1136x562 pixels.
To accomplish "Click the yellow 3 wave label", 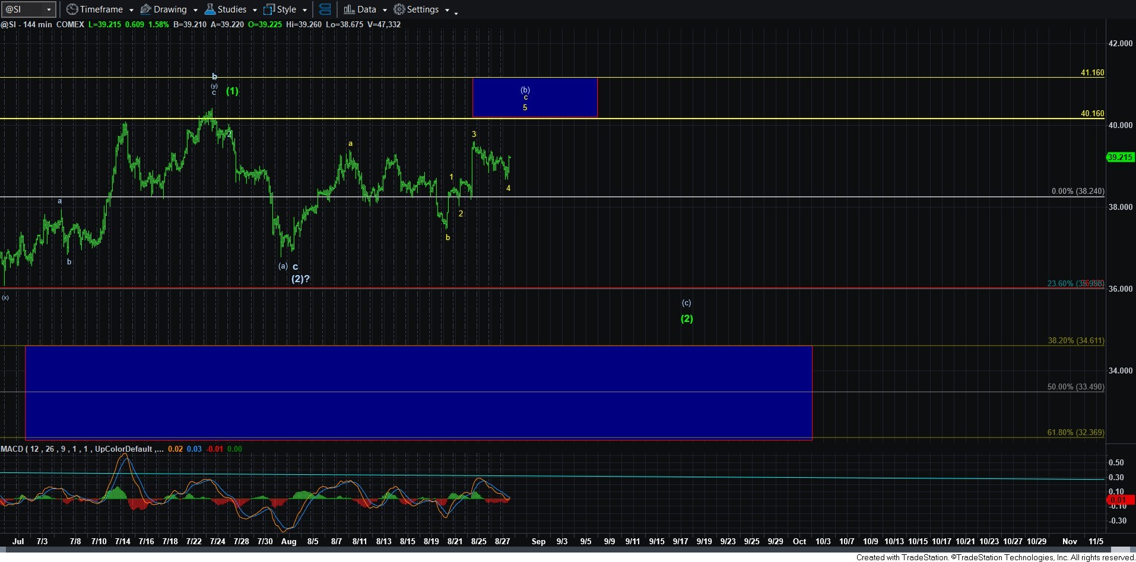I will point(474,134).
